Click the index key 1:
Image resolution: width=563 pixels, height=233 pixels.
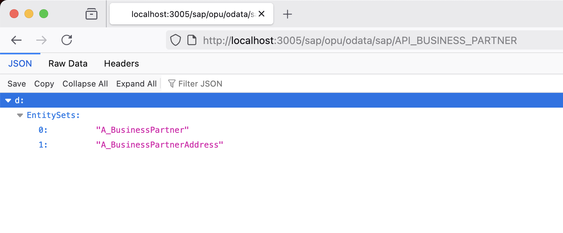(x=43, y=145)
